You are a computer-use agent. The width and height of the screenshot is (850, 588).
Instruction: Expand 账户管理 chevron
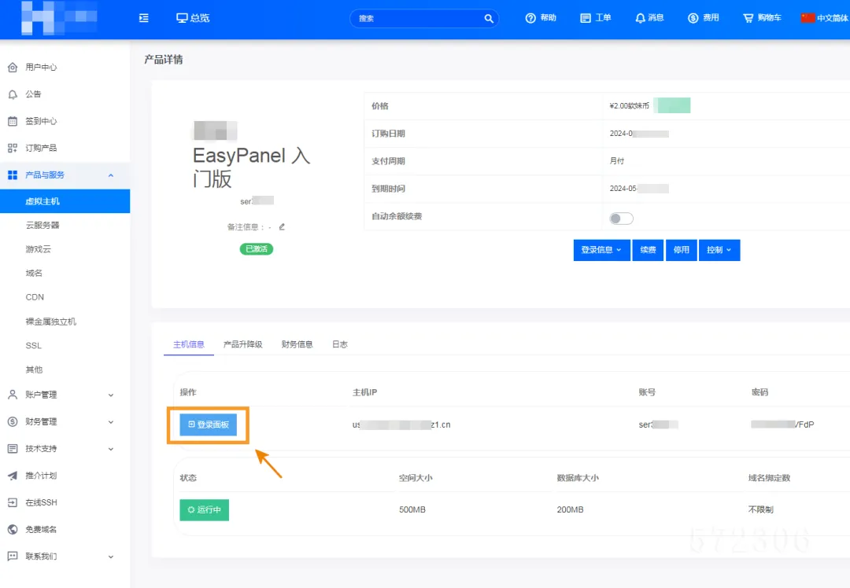click(x=111, y=395)
